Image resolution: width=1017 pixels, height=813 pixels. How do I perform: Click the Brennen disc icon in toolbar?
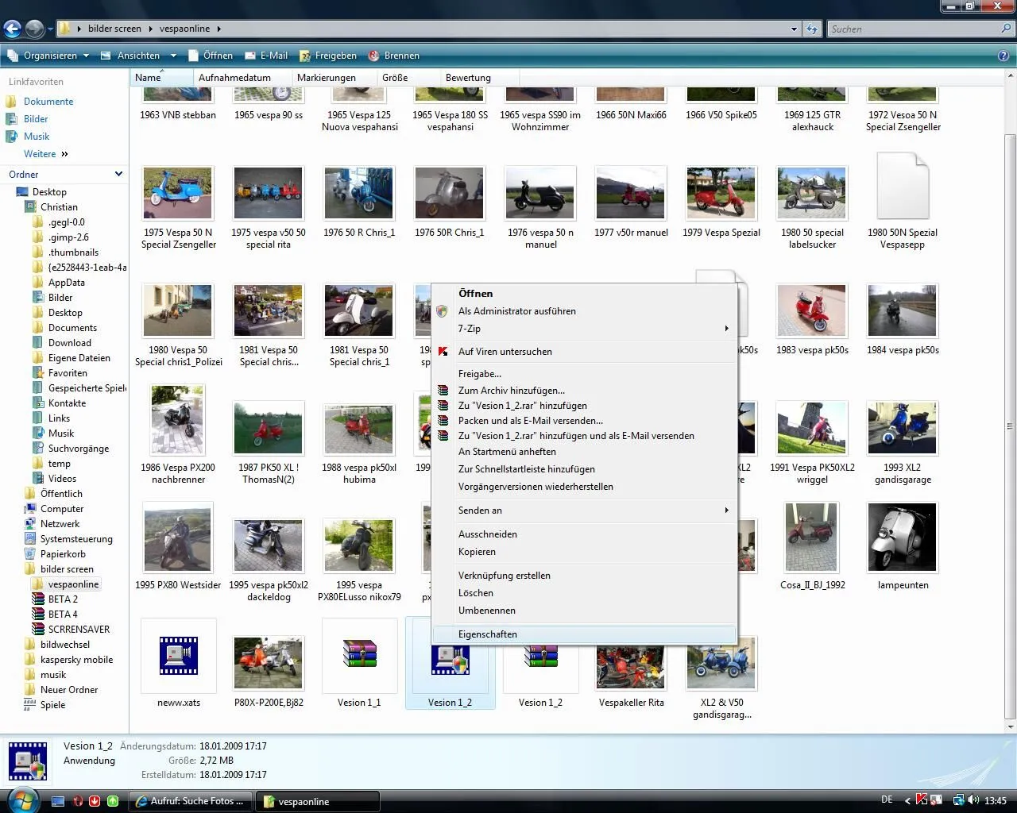[374, 56]
